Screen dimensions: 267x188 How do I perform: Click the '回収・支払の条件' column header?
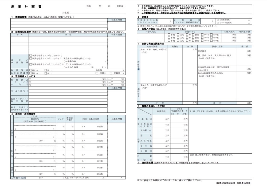[91, 119]
